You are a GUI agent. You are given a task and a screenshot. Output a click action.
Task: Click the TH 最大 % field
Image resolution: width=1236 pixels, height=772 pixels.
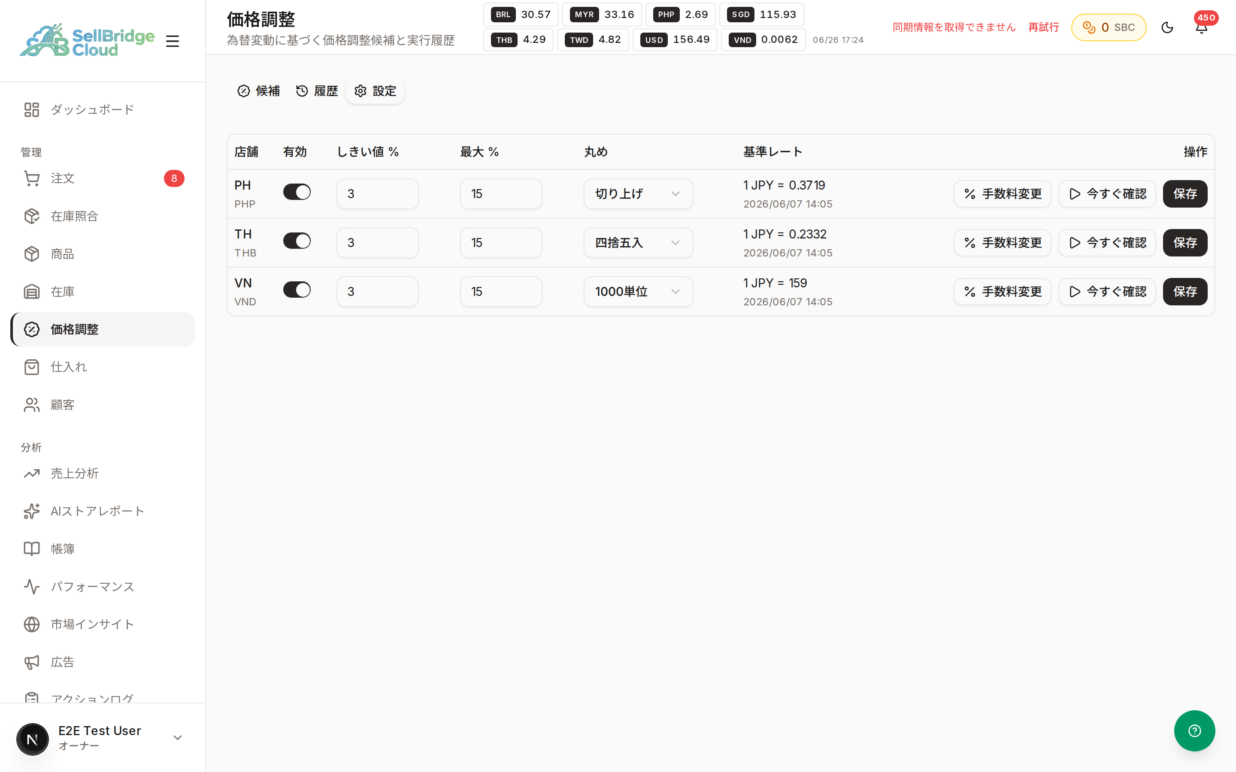click(x=501, y=242)
